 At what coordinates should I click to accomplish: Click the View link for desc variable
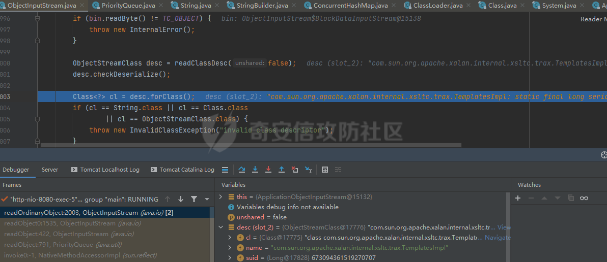[x=504, y=227]
